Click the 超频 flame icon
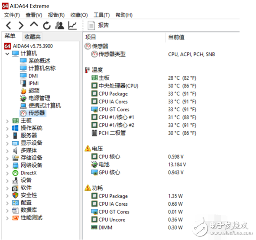This screenshot has height=240, width=256. coord(23,91)
